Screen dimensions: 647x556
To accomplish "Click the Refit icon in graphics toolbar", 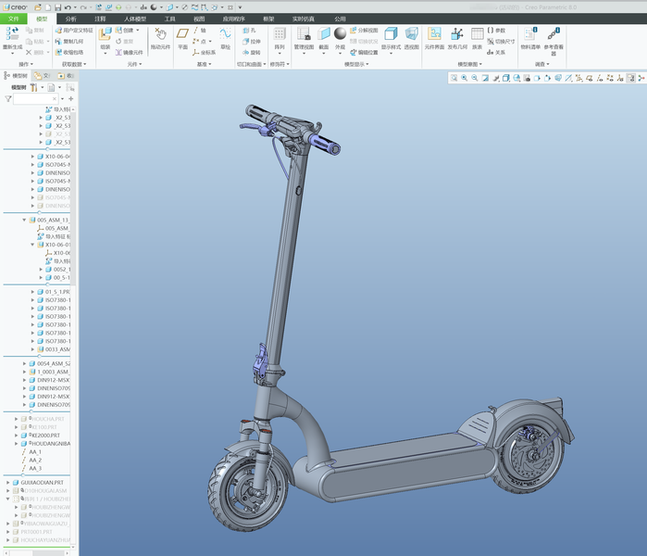I will 454,78.
